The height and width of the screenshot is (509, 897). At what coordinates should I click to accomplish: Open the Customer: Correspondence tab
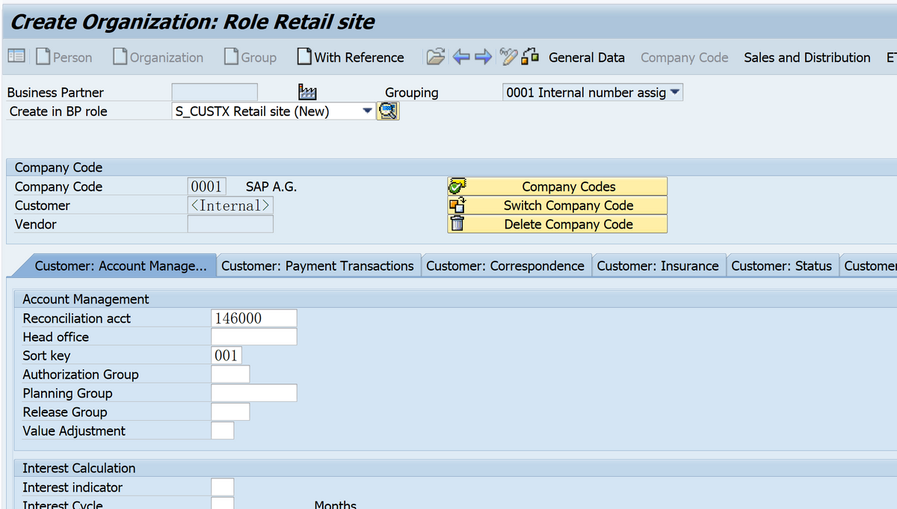(505, 265)
